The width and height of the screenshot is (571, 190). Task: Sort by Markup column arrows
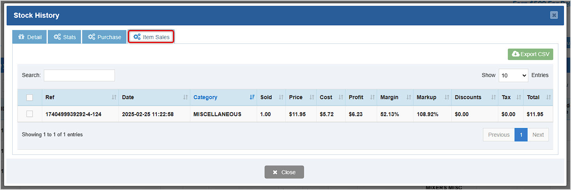pyautogui.click(x=447, y=97)
